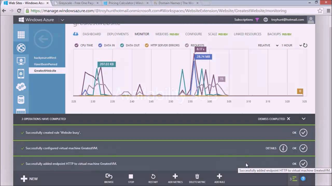Toggle HTTP SERVER ERRORS metric checkbox
The height and width of the screenshot is (186, 332).
pos(147,45)
